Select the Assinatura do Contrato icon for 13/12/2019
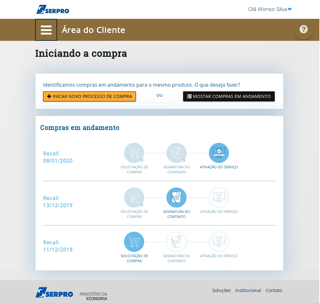This screenshot has width=320, height=303. pos(176,197)
